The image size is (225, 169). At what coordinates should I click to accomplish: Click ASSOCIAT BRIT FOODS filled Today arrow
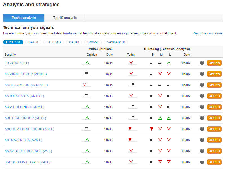[130, 129]
